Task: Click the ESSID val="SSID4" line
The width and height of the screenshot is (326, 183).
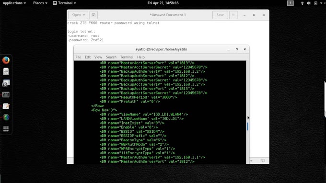Action: pos(132,131)
